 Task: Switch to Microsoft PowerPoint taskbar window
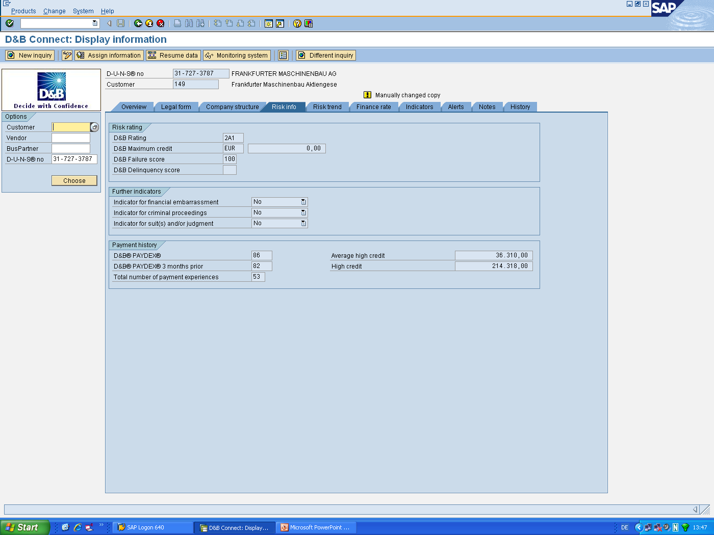click(317, 528)
